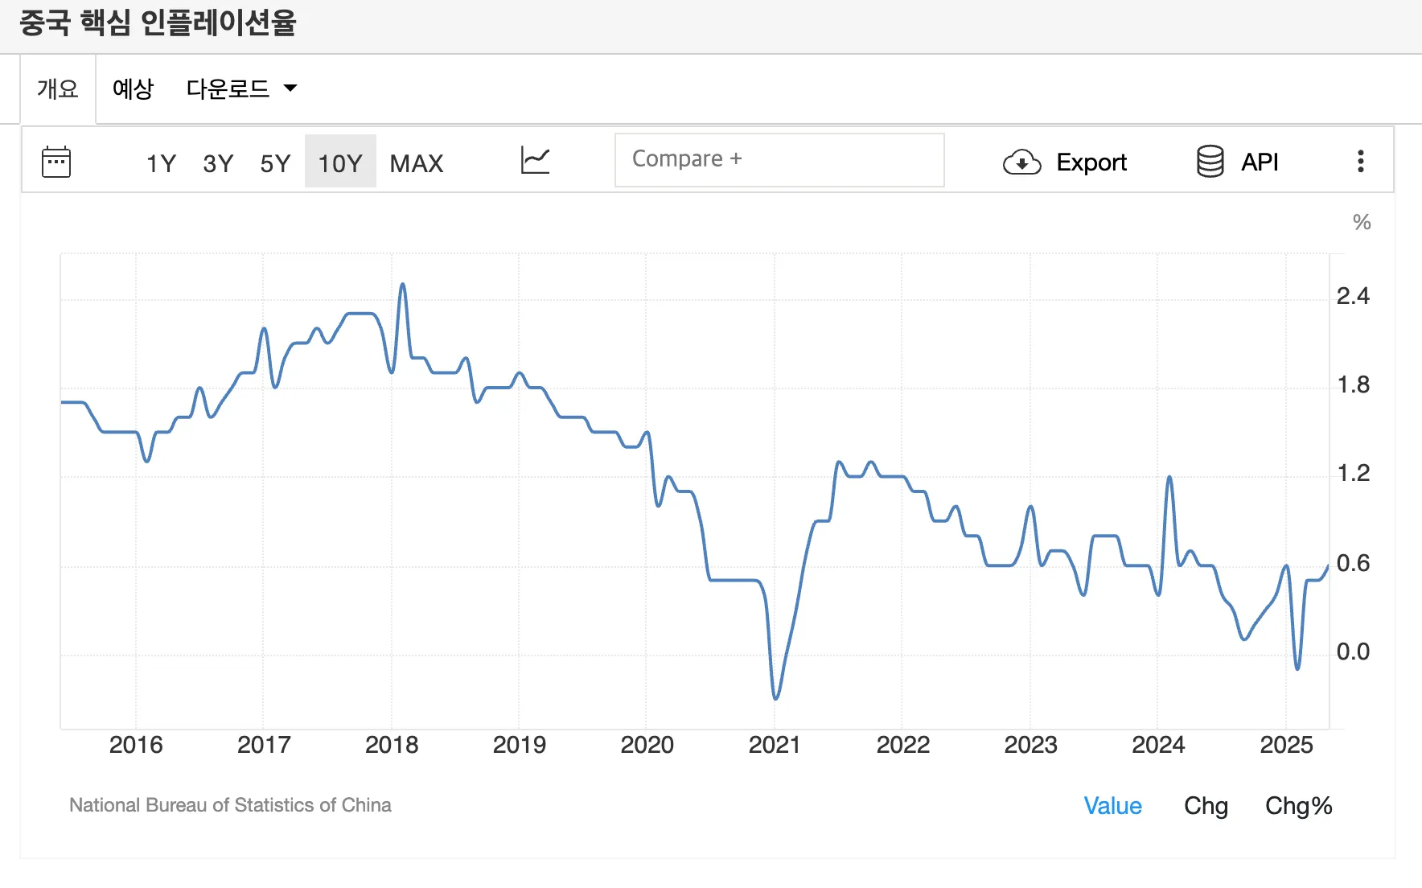Open the 개요 tab

[x=58, y=88]
